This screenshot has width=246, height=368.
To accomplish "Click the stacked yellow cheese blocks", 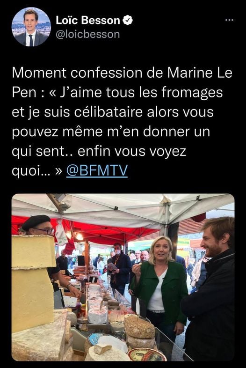I will (x=33, y=282).
